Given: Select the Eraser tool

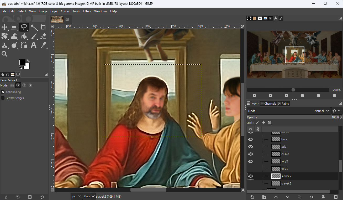Looking at the screenshot, I should coord(43,36).
